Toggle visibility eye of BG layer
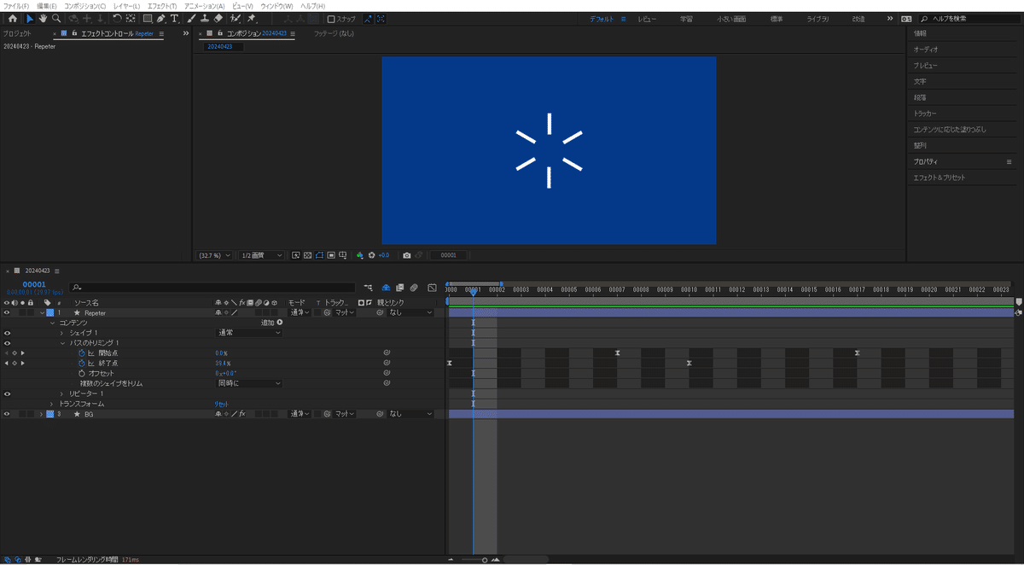This screenshot has height=565, width=1024. coord(7,414)
